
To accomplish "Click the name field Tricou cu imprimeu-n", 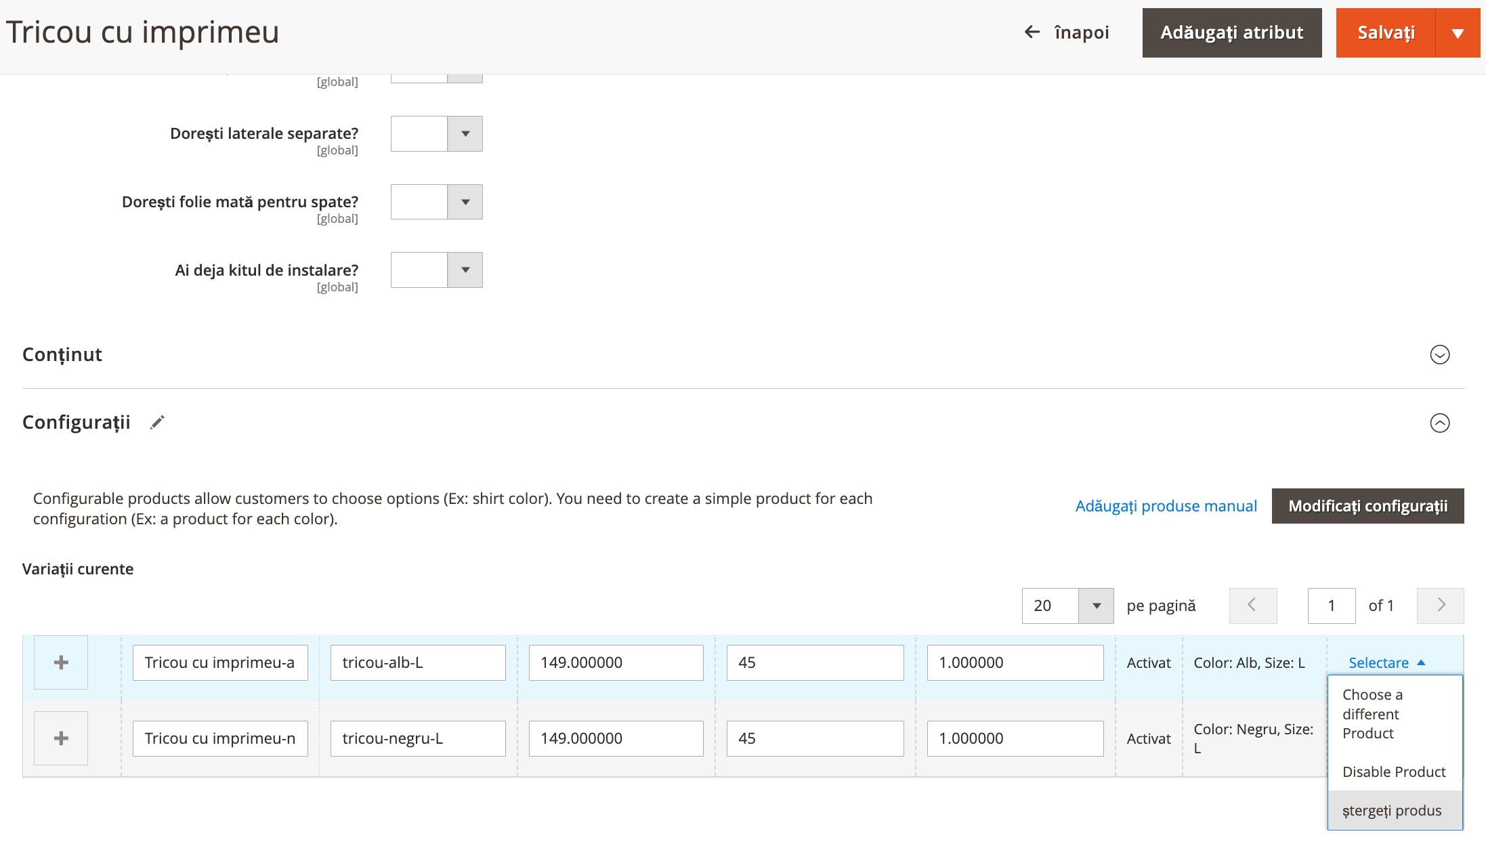I will (220, 738).
